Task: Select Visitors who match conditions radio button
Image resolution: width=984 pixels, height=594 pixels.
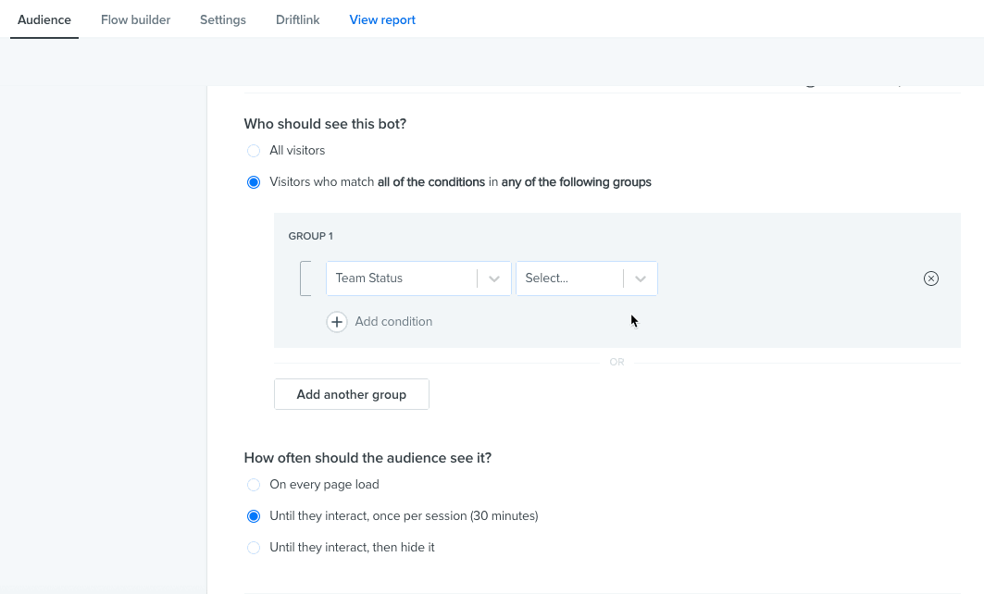Action: coord(254,182)
